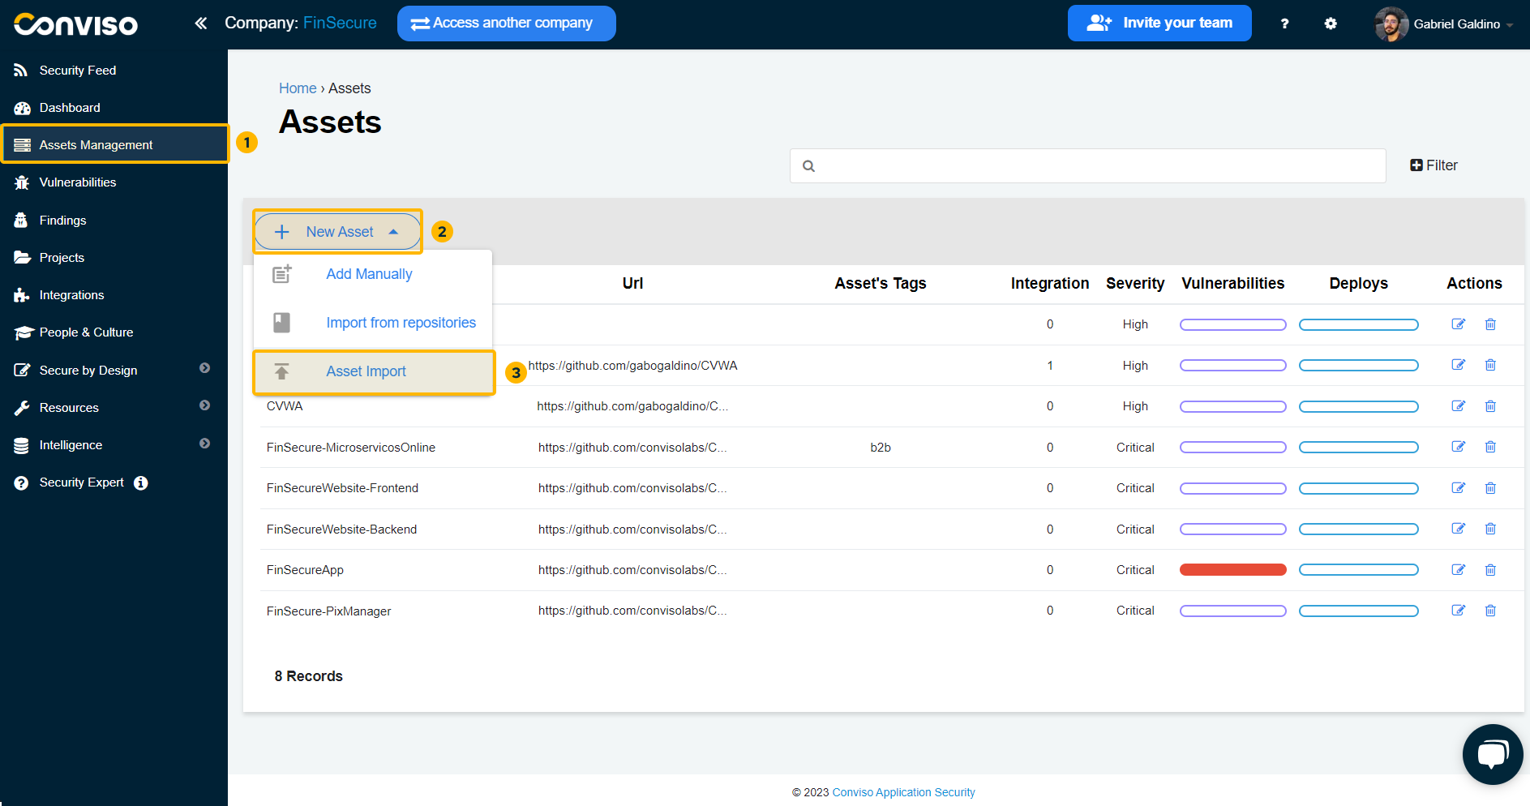The image size is (1530, 806).
Task: Edit FinSecure-MicroservicosOnline asset
Action: click(1458, 447)
